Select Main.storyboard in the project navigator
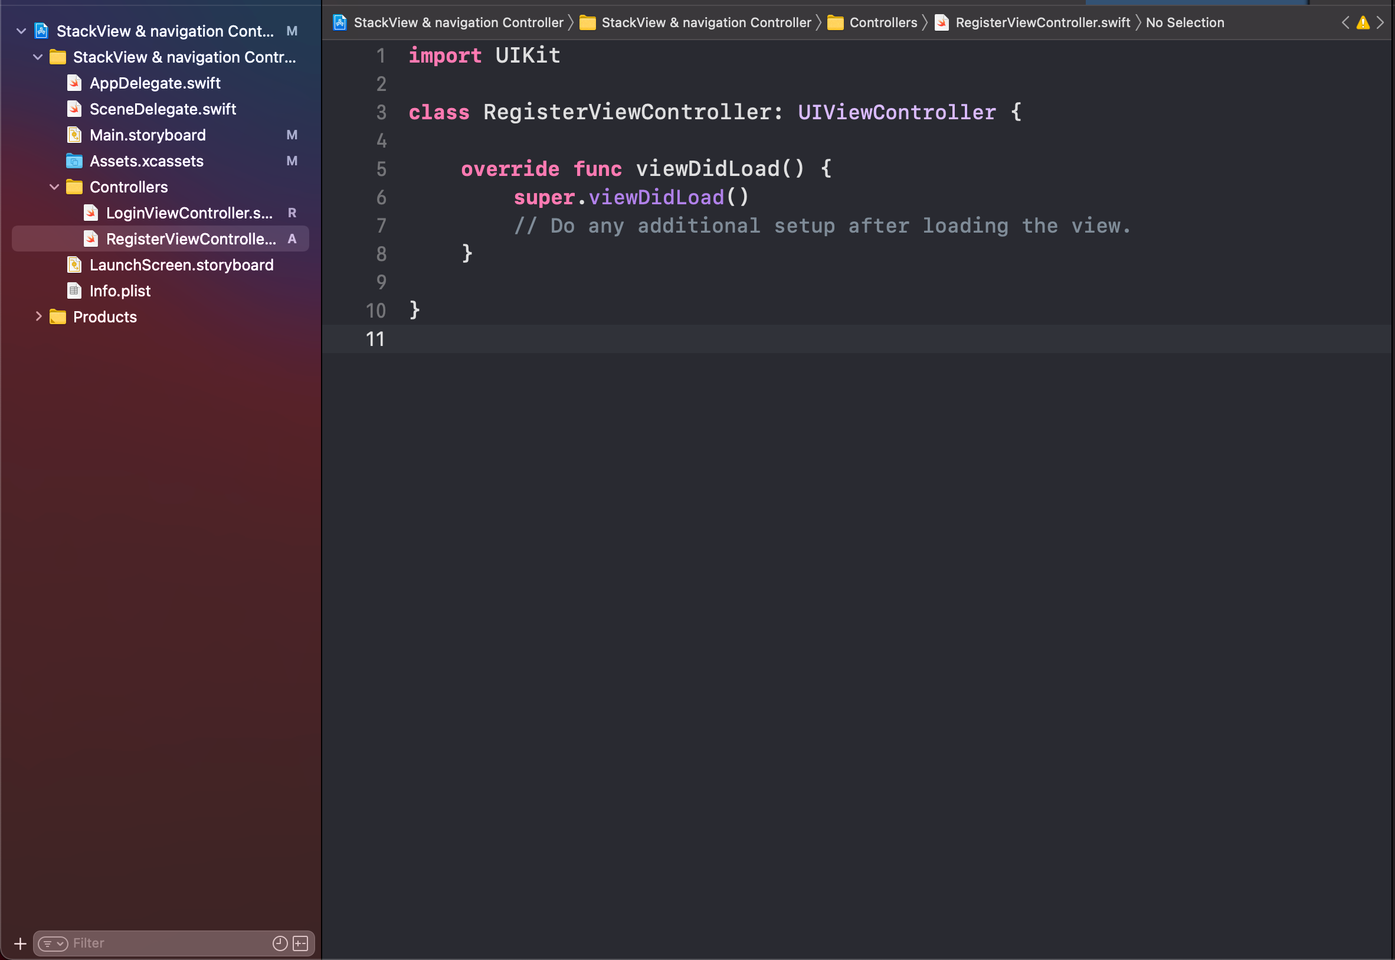Viewport: 1395px width, 960px height. [x=148, y=135]
